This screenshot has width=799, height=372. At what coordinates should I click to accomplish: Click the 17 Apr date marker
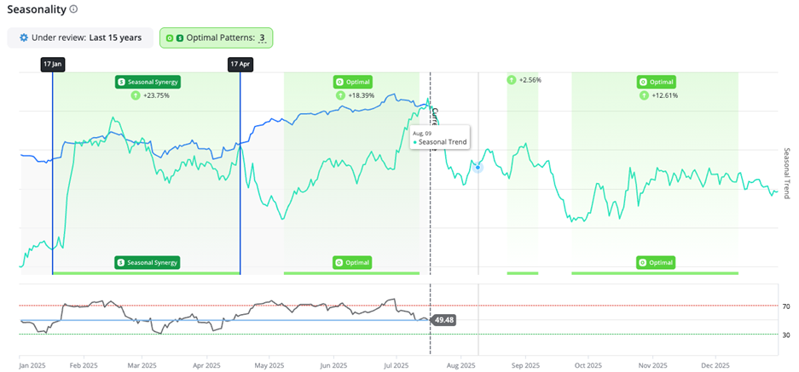pyautogui.click(x=240, y=64)
